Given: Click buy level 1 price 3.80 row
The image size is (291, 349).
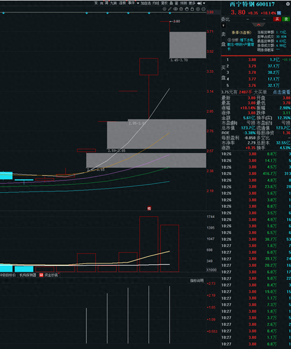Looking at the screenshot, I should click(x=256, y=60).
